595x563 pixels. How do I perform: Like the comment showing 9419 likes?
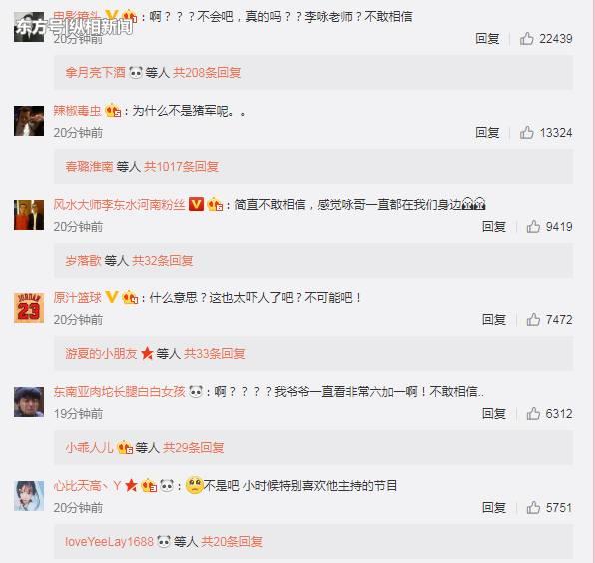click(533, 227)
